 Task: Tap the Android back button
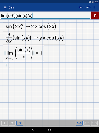pos(33,130)
